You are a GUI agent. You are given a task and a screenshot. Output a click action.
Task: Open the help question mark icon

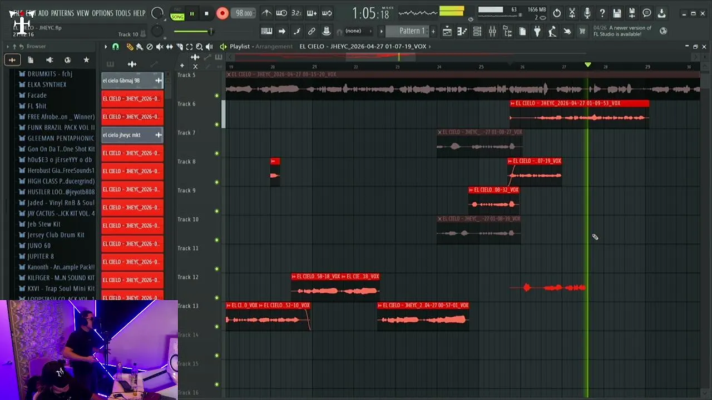pyautogui.click(x=602, y=13)
